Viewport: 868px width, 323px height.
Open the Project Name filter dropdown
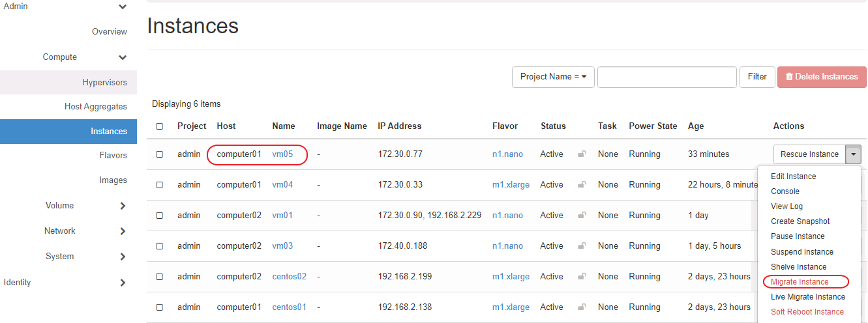pos(553,77)
